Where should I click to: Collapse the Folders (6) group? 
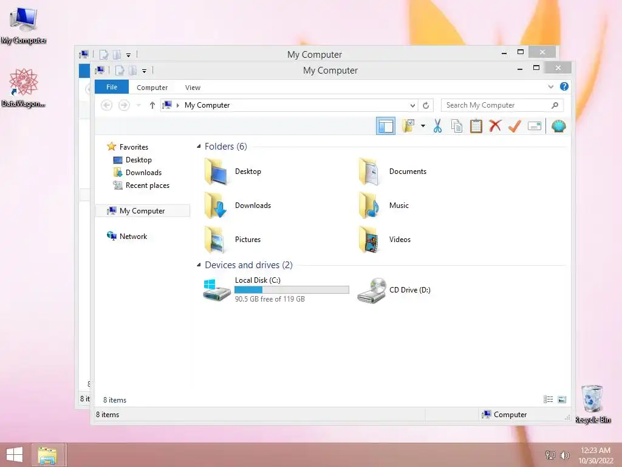click(x=199, y=147)
